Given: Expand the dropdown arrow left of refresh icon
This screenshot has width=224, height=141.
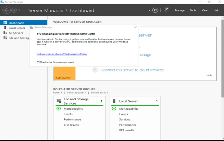Looking at the screenshot, I should tap(150, 10).
